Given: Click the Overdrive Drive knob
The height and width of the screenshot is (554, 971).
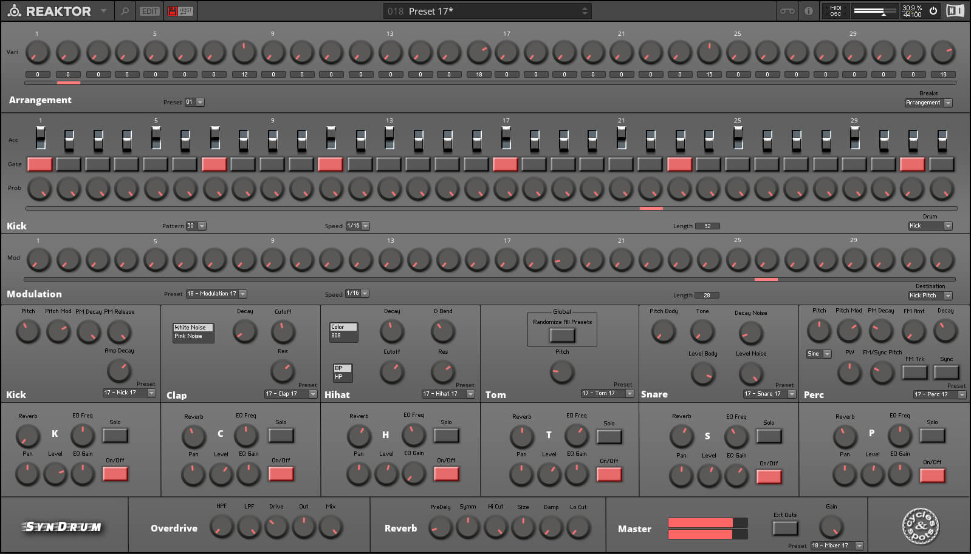Looking at the screenshot, I should [x=276, y=526].
